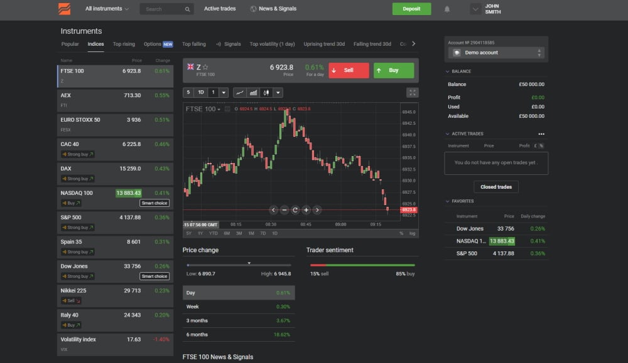Click the Search input field
This screenshot has width=628, height=363.
(x=166, y=9)
